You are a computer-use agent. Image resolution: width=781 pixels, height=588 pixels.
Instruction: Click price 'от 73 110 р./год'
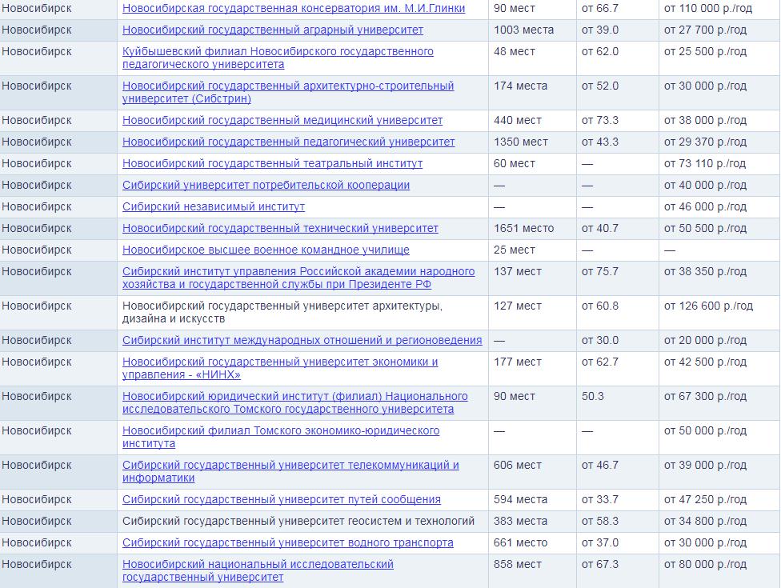pyautogui.click(x=705, y=163)
